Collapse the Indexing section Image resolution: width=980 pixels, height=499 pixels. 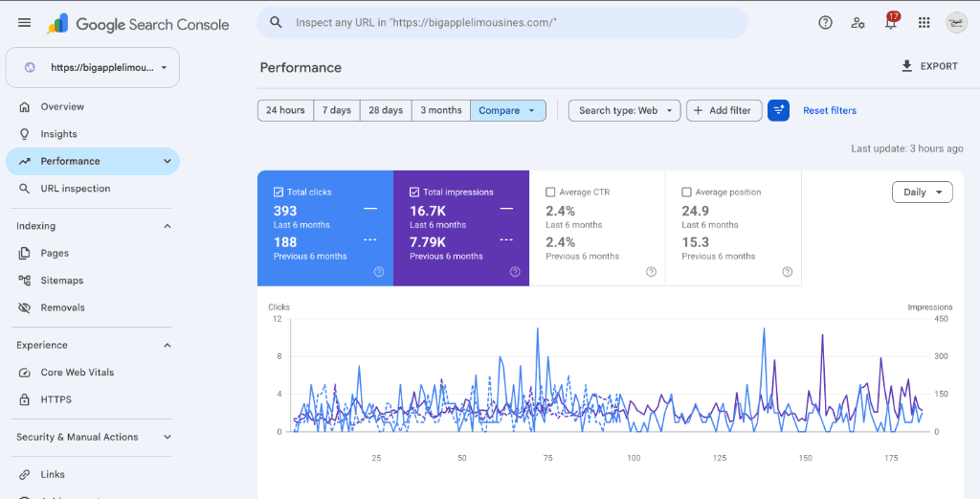pyautogui.click(x=167, y=226)
